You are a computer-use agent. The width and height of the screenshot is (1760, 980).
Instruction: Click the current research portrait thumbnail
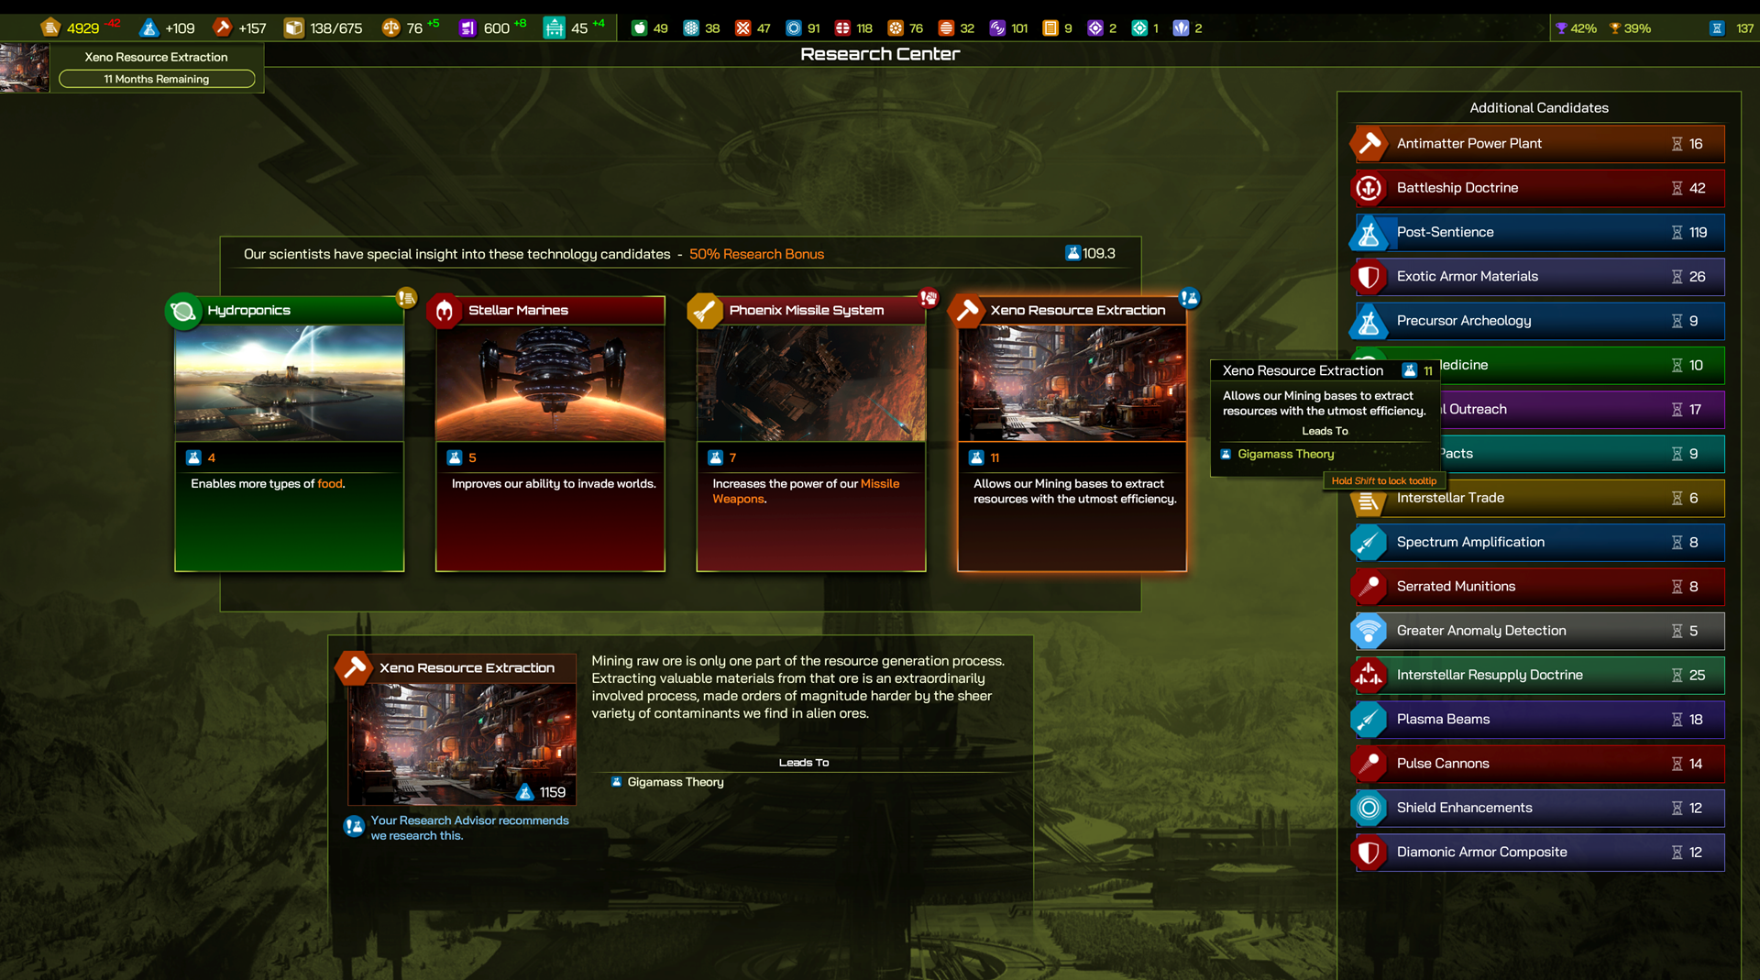point(25,68)
